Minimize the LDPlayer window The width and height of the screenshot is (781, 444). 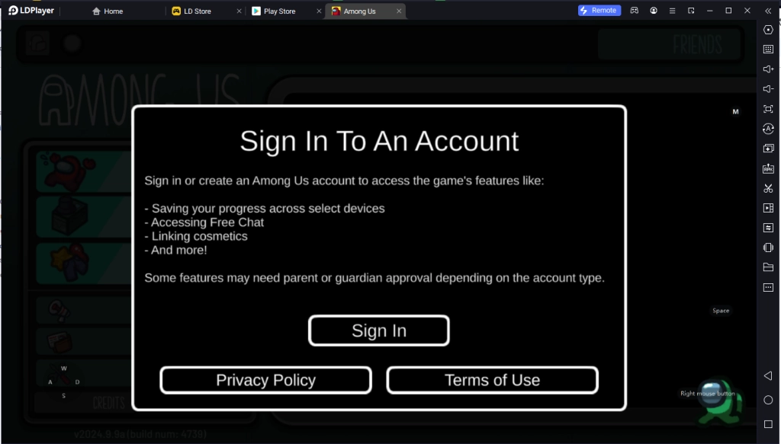click(x=710, y=11)
